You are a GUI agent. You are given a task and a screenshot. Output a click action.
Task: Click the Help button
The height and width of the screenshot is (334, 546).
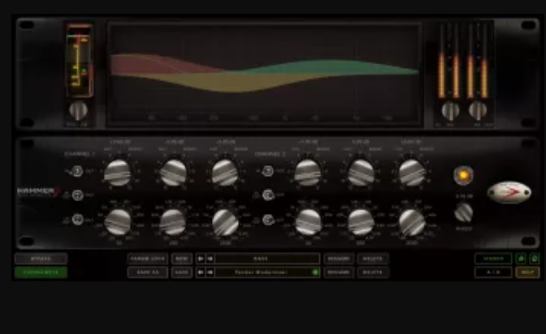tap(527, 272)
